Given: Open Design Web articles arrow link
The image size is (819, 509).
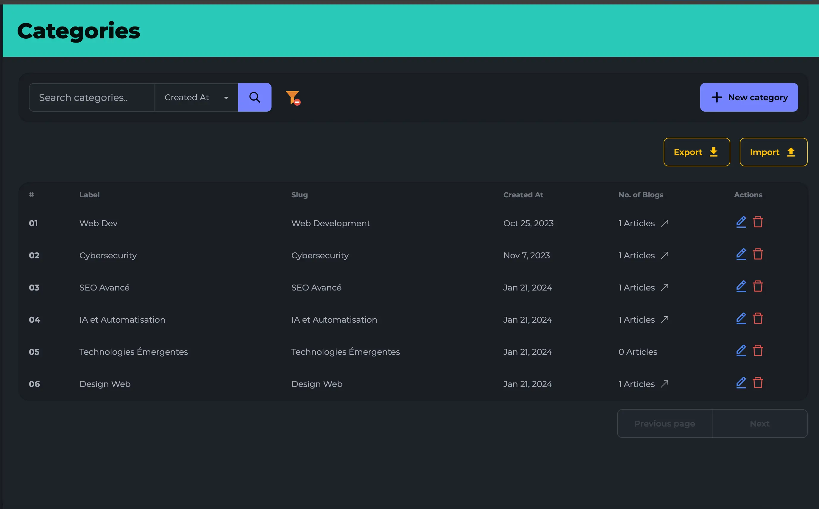Looking at the screenshot, I should pos(664,384).
